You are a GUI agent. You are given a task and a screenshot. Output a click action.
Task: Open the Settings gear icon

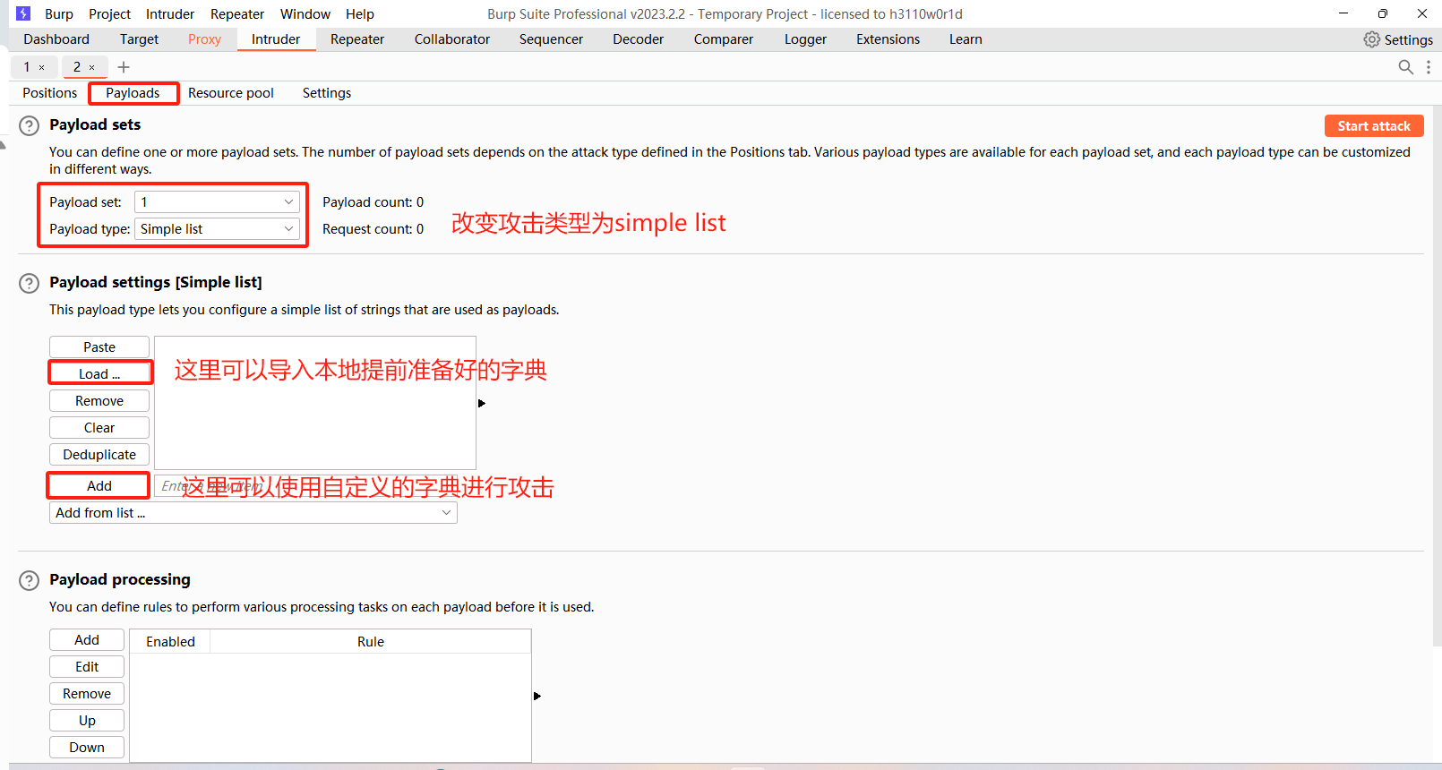[1371, 39]
